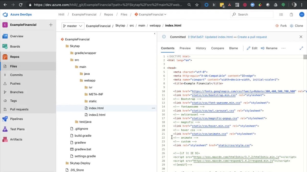
Task: Bookmark this page with the star icon
Action: (x=197, y=5)
